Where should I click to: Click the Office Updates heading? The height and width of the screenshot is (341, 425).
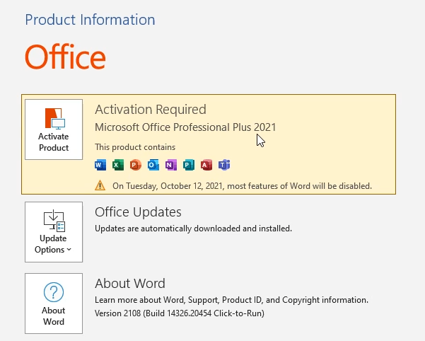point(138,212)
